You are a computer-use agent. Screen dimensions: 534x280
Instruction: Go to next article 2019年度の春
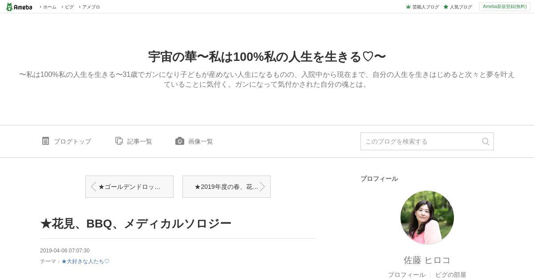227,187
